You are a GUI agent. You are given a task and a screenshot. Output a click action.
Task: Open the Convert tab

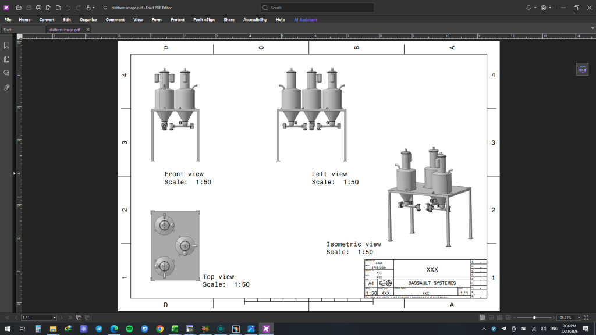pos(47,19)
